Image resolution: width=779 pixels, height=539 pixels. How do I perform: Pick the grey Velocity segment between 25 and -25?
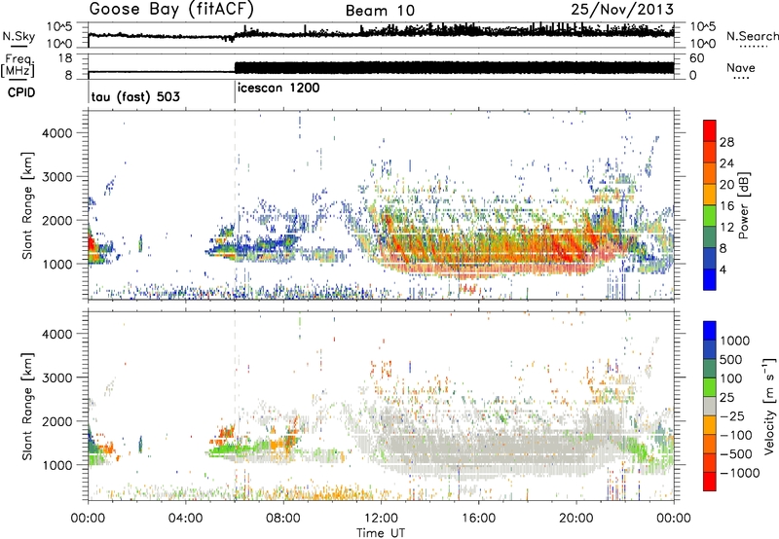710,406
